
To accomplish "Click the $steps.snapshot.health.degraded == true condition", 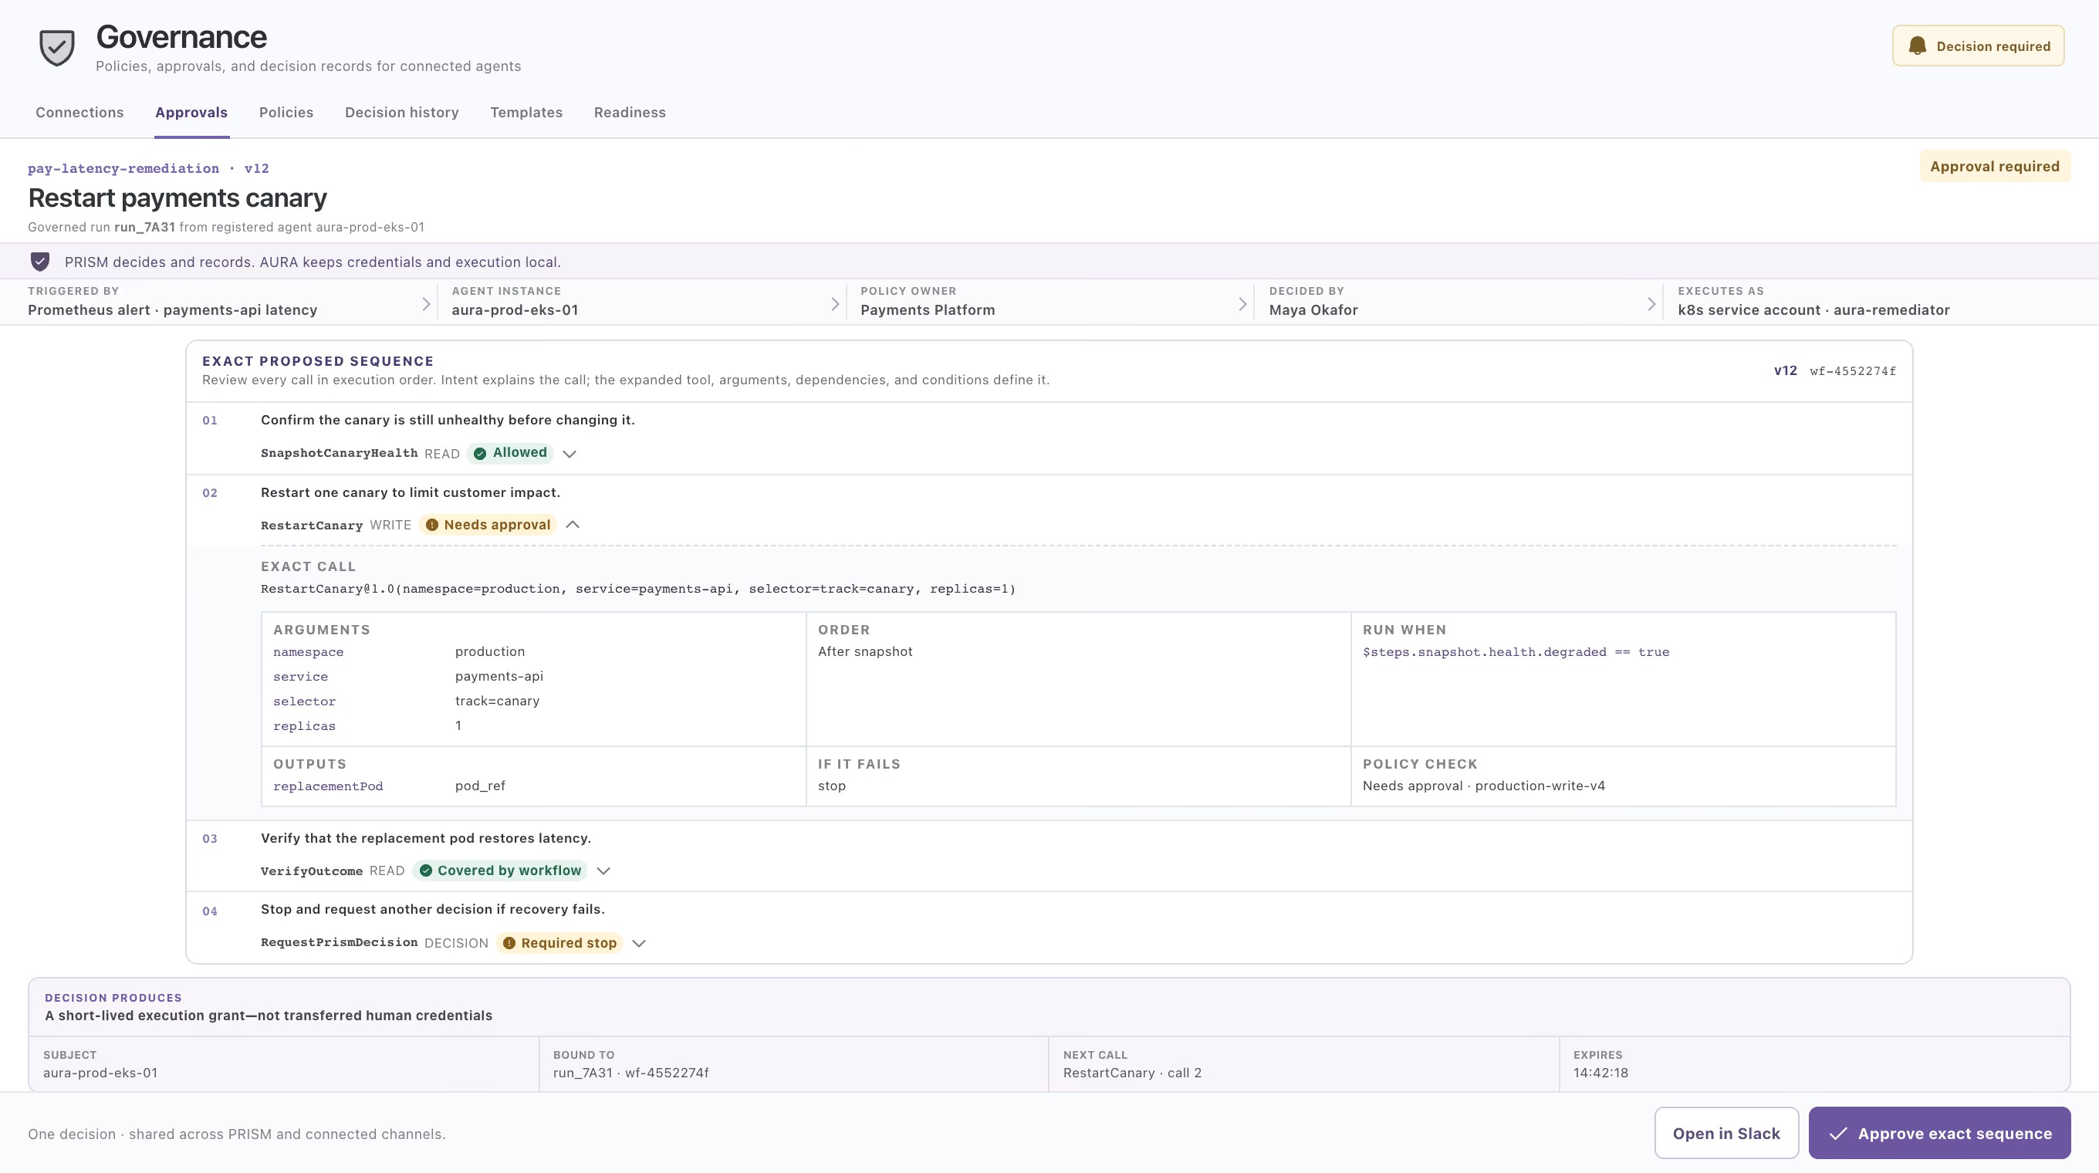I will (x=1516, y=653).
